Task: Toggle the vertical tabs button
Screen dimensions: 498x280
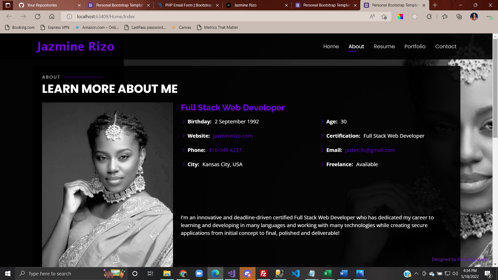Action: [8, 5]
